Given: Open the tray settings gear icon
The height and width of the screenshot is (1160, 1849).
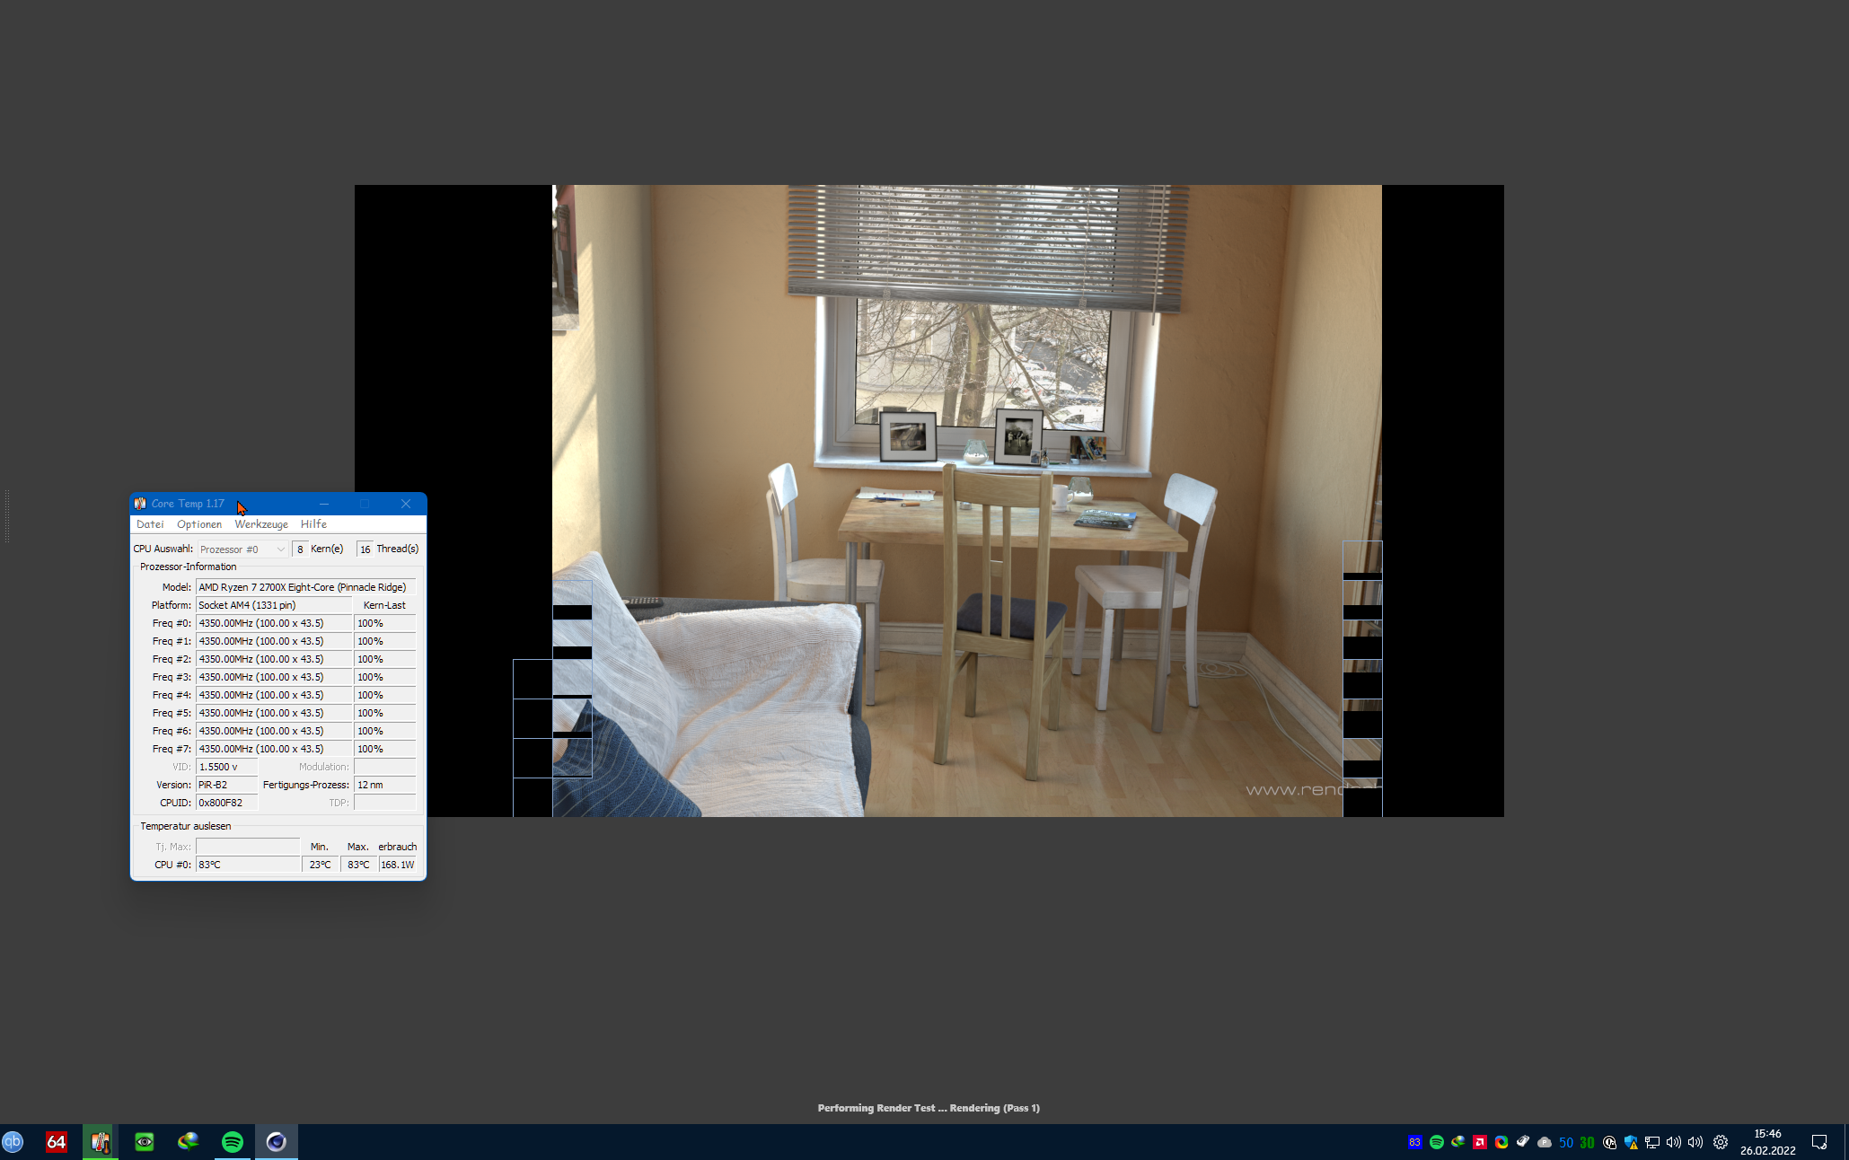Looking at the screenshot, I should pos(1721,1143).
